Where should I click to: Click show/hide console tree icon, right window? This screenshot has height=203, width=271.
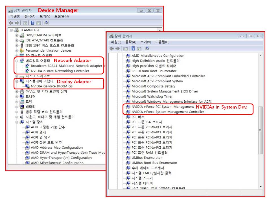click(125, 49)
